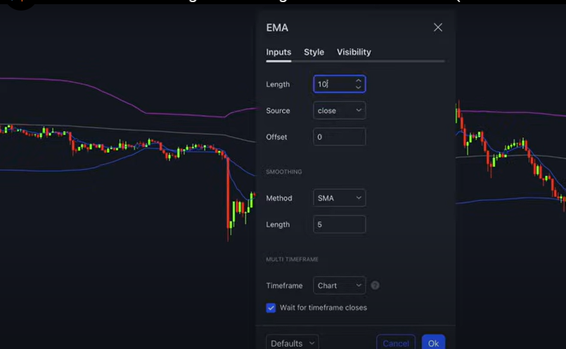Switch to the Style tab
566x349 pixels.
click(x=314, y=52)
